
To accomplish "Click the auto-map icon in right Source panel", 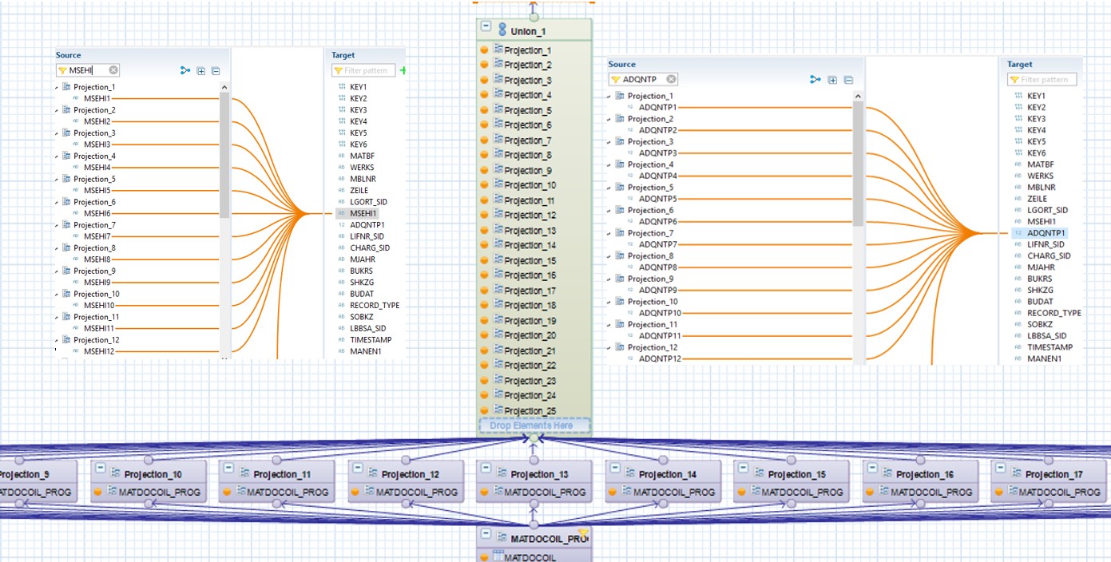I will (815, 78).
